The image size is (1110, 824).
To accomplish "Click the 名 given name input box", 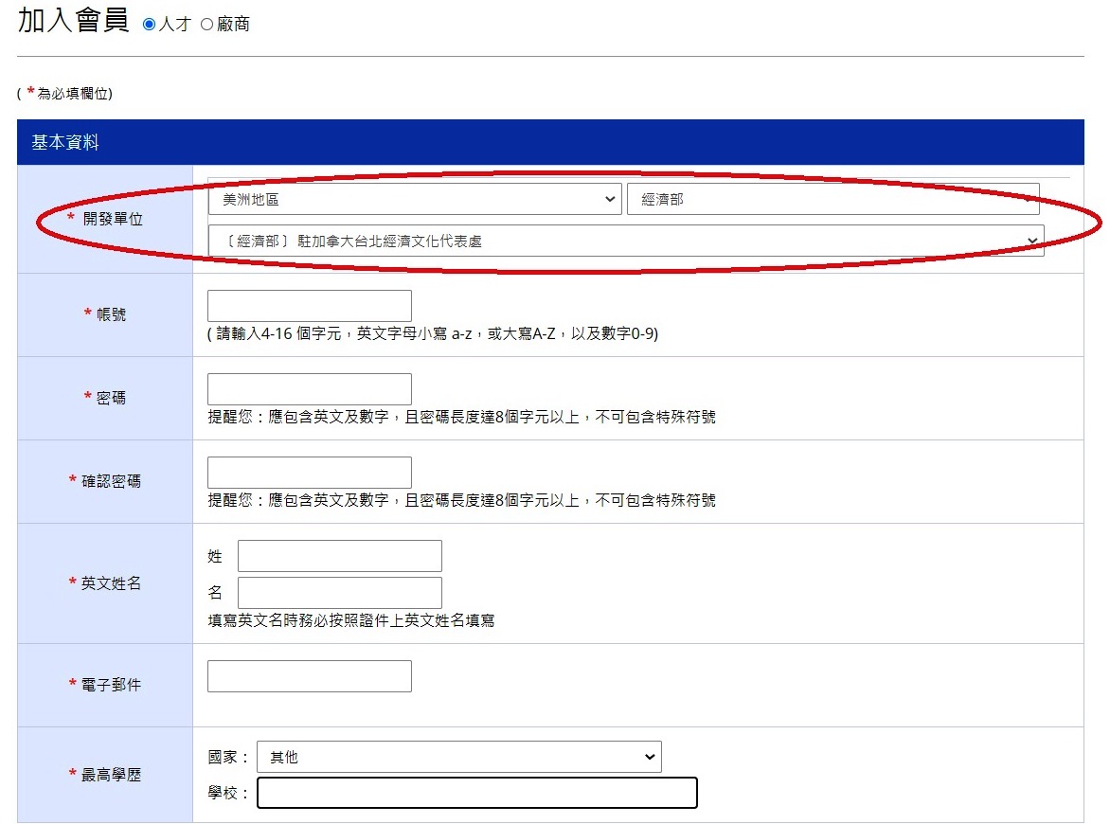I will 339,593.
